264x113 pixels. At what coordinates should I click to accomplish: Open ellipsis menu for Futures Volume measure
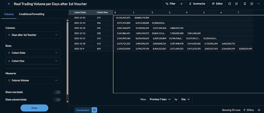pos(57,80)
